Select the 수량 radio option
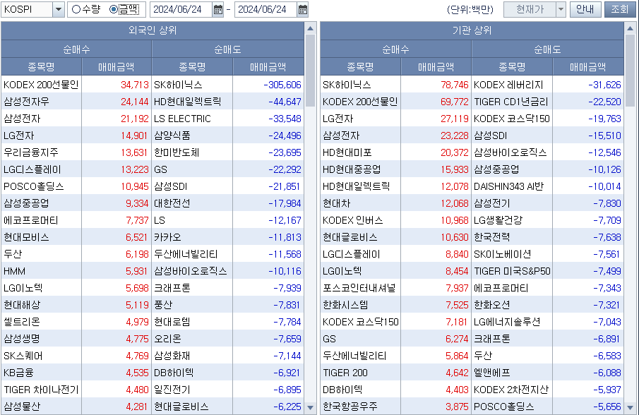Image resolution: width=639 pixels, height=415 pixels. pos(85,9)
